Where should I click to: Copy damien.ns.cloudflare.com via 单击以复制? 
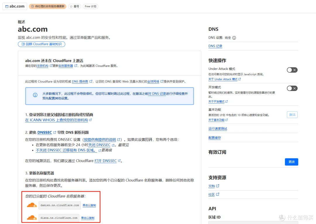point(89,205)
